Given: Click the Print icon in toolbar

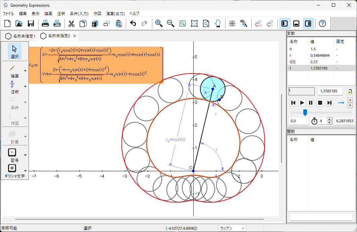Looking at the screenshot, I should click(45, 24).
